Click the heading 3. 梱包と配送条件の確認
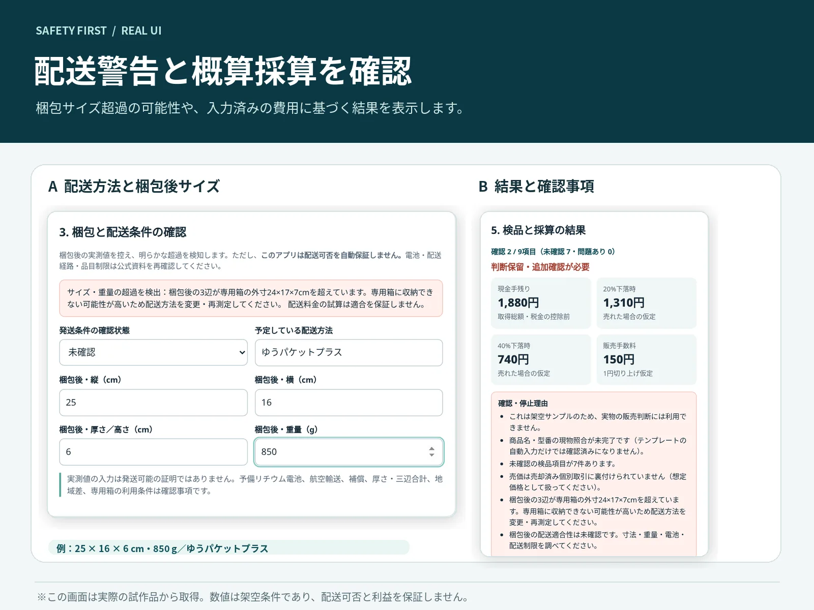 coord(123,232)
